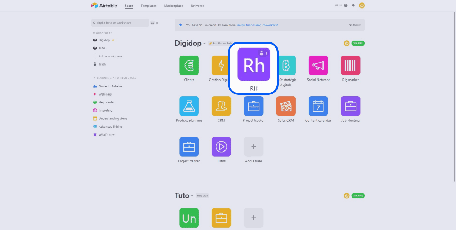
Task: Open the Content calendar base
Action: [x=318, y=106]
